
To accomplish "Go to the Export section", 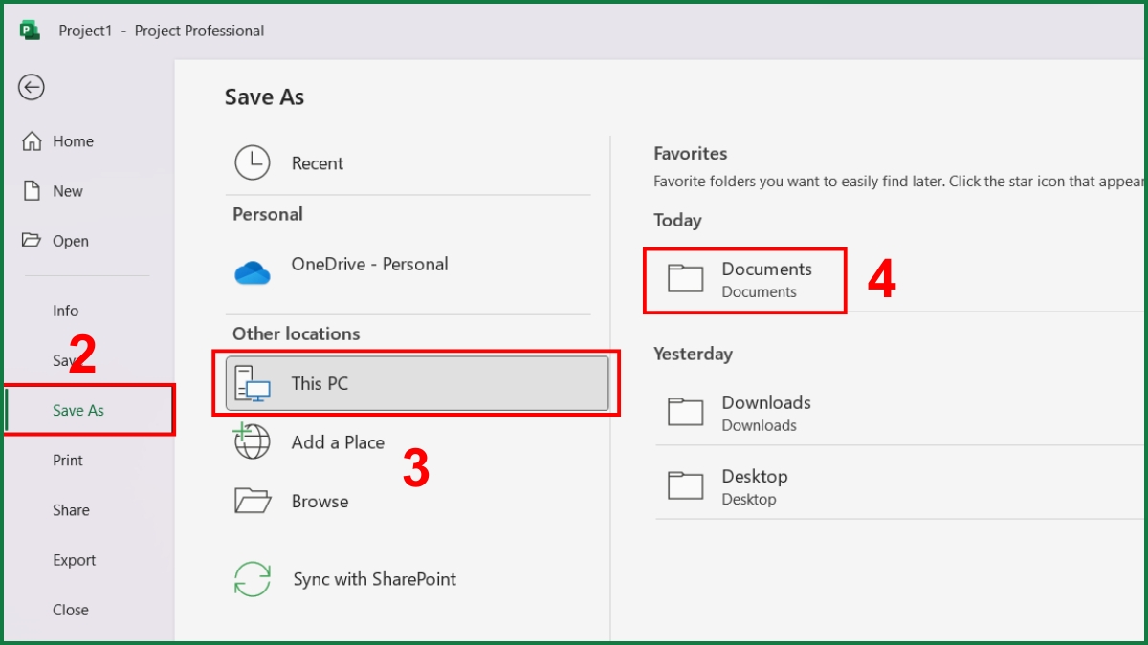I will coord(74,559).
